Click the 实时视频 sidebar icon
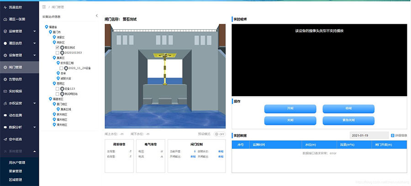Viewport: 411px width, 186px height. coord(5,91)
